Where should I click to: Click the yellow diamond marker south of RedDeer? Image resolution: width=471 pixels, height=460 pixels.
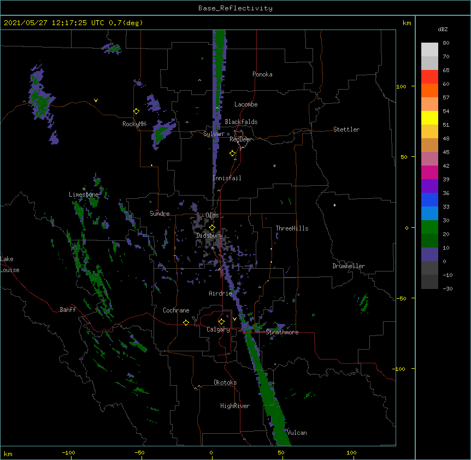(x=232, y=154)
